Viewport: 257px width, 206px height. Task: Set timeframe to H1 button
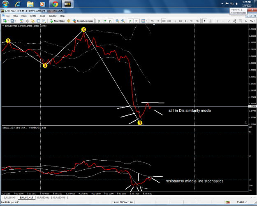(x=175, y=21)
